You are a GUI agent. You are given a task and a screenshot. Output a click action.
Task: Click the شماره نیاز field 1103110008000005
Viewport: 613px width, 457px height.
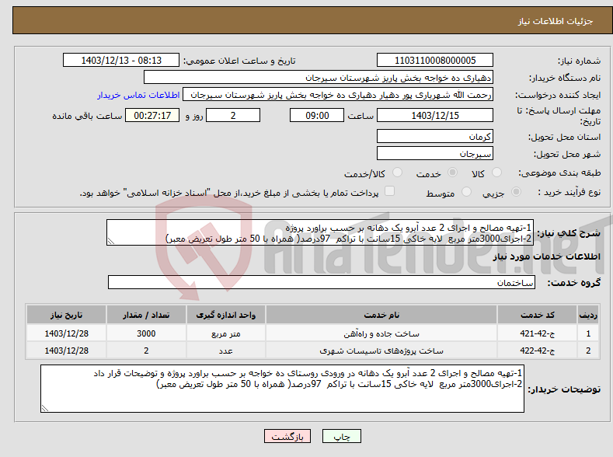click(435, 60)
